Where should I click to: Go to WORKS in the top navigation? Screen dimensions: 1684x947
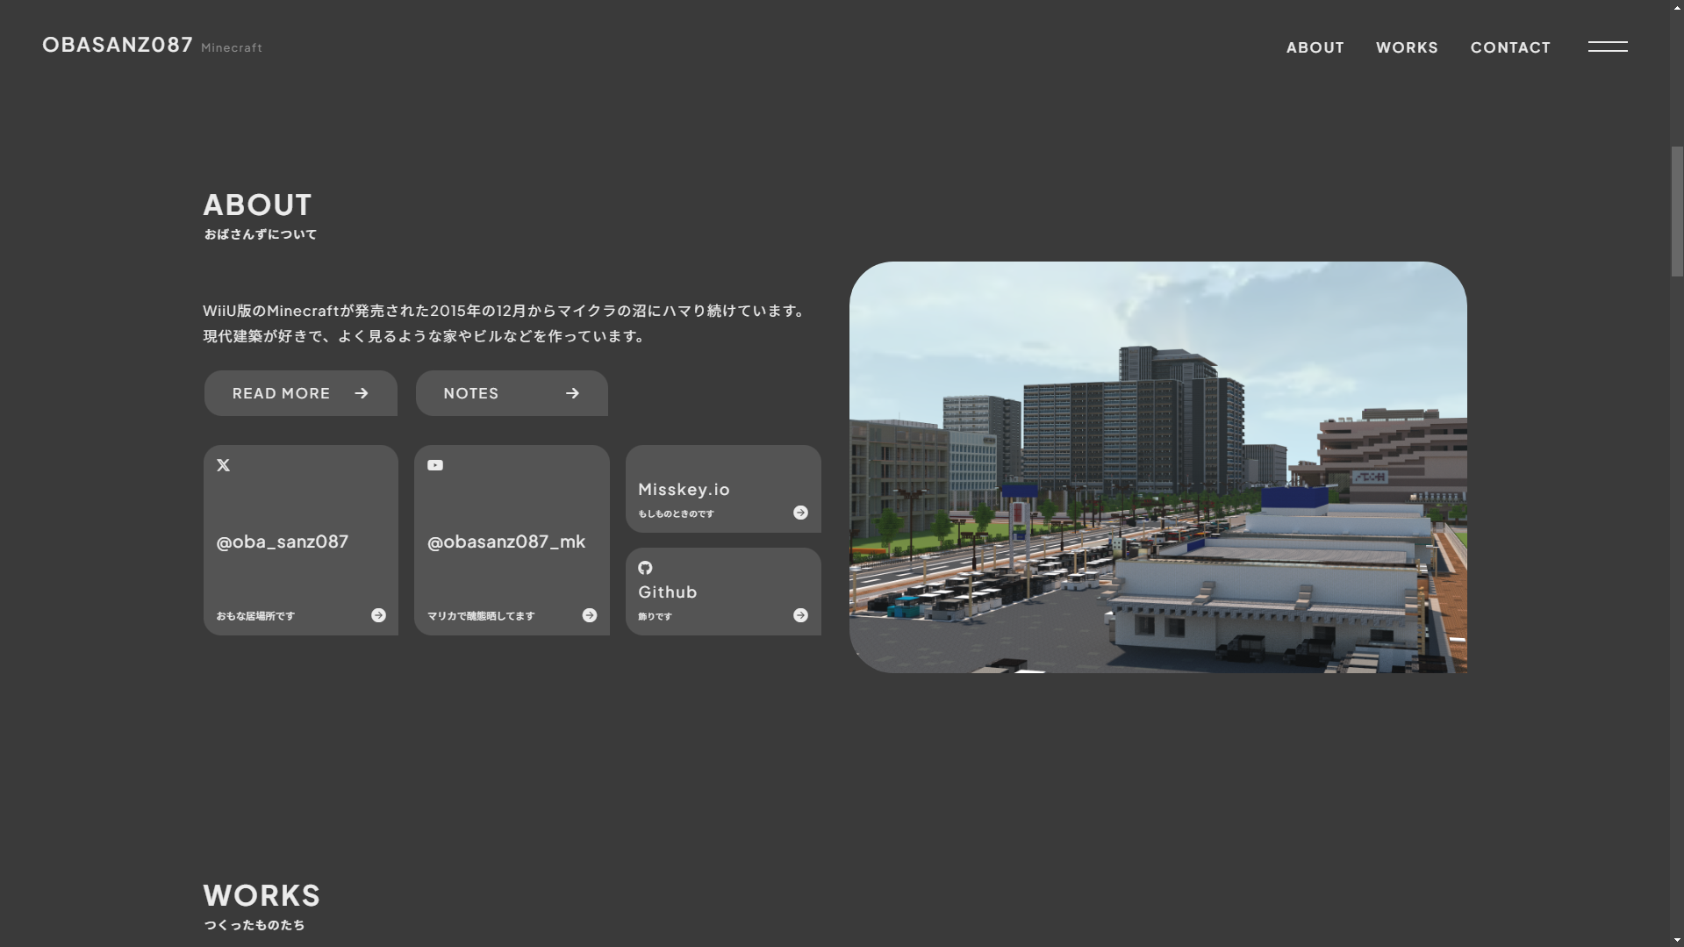pyautogui.click(x=1407, y=47)
